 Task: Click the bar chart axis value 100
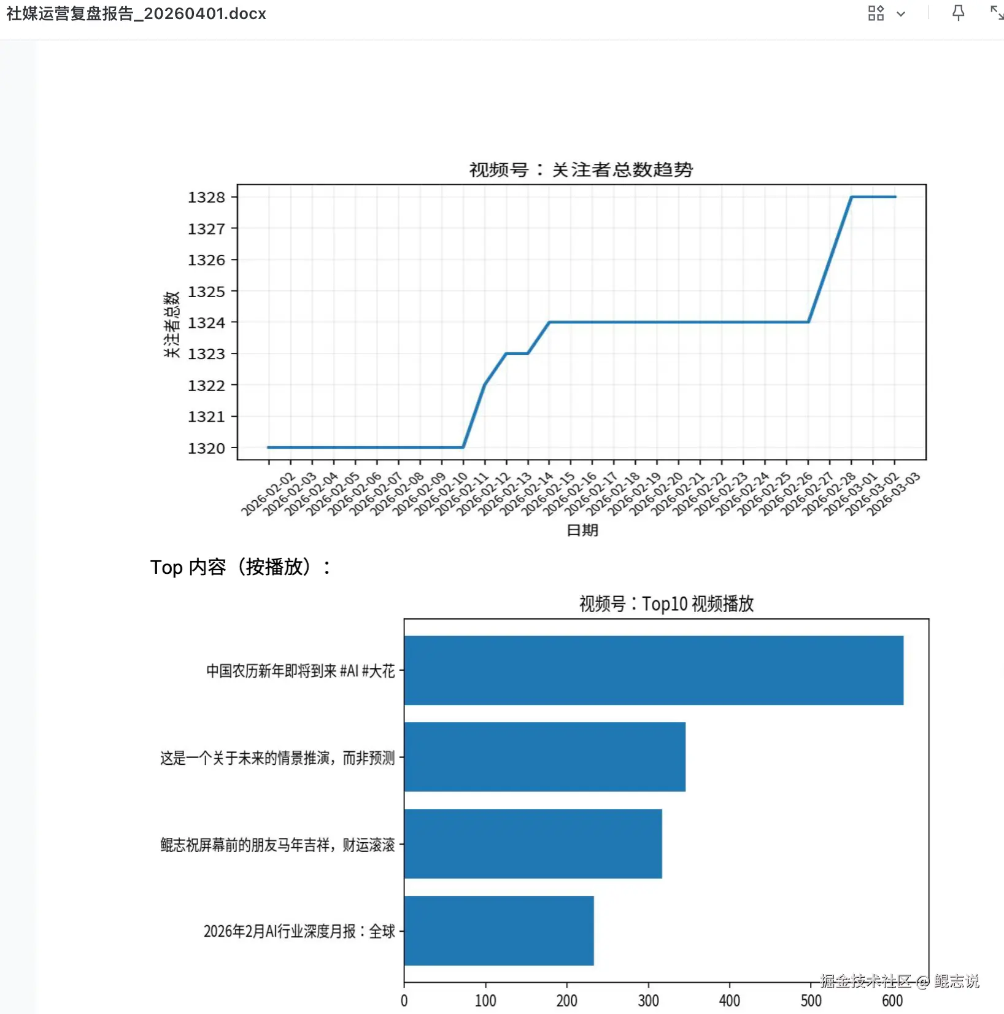point(485,1000)
